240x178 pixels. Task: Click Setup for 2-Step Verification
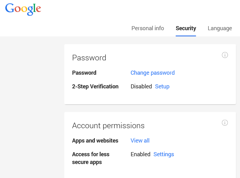tap(162, 87)
